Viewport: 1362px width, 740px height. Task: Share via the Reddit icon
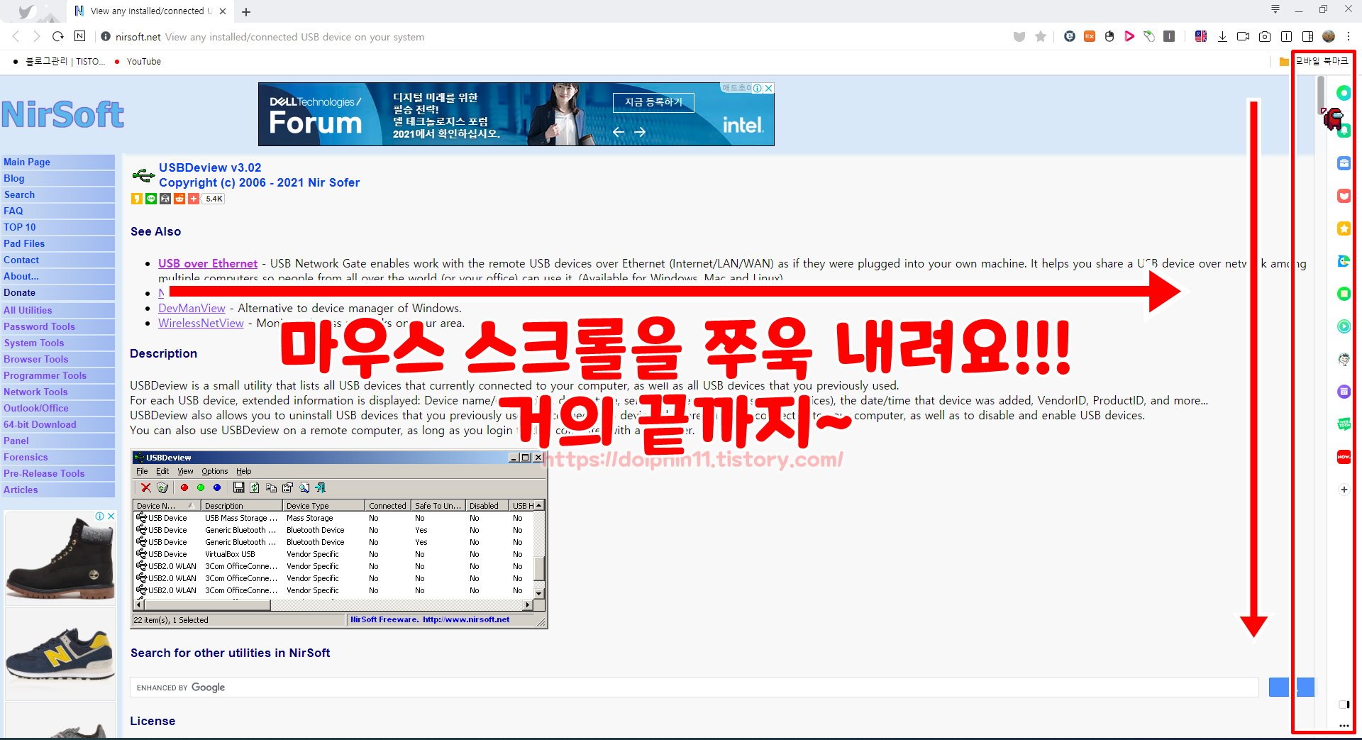(x=179, y=199)
